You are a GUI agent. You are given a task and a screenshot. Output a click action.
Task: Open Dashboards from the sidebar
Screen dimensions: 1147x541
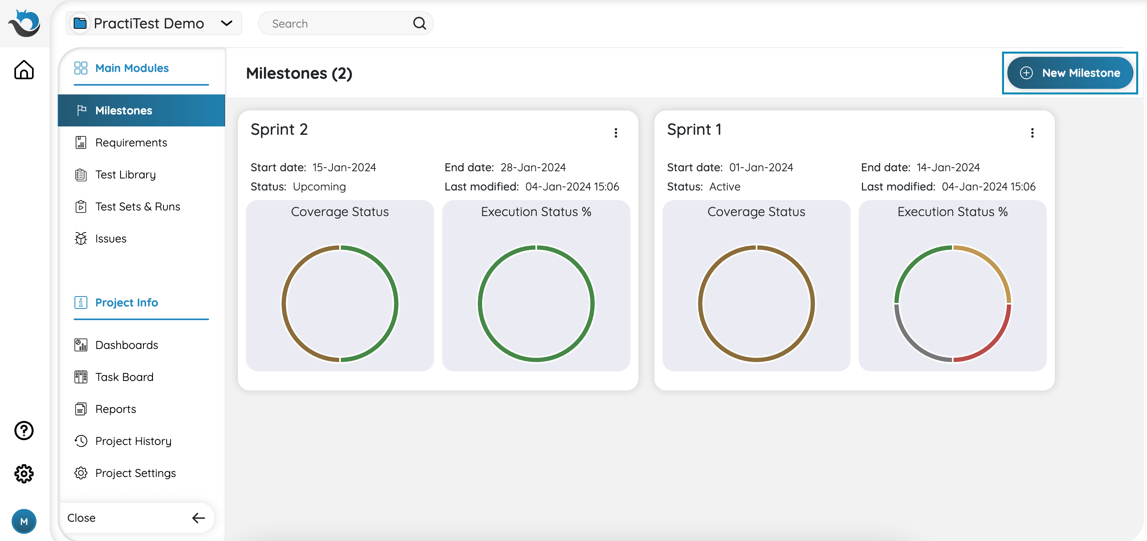coord(127,345)
